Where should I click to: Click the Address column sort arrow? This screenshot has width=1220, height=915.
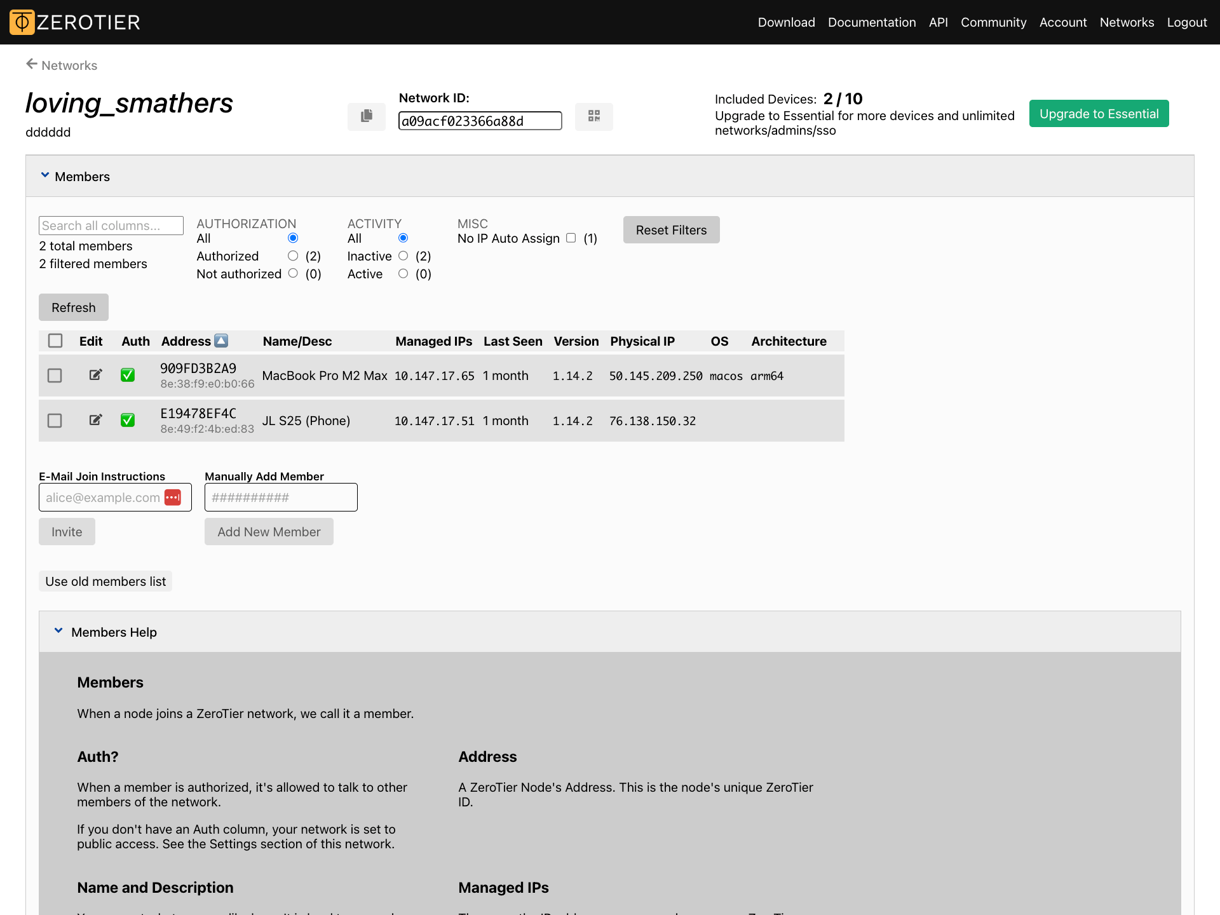click(221, 341)
